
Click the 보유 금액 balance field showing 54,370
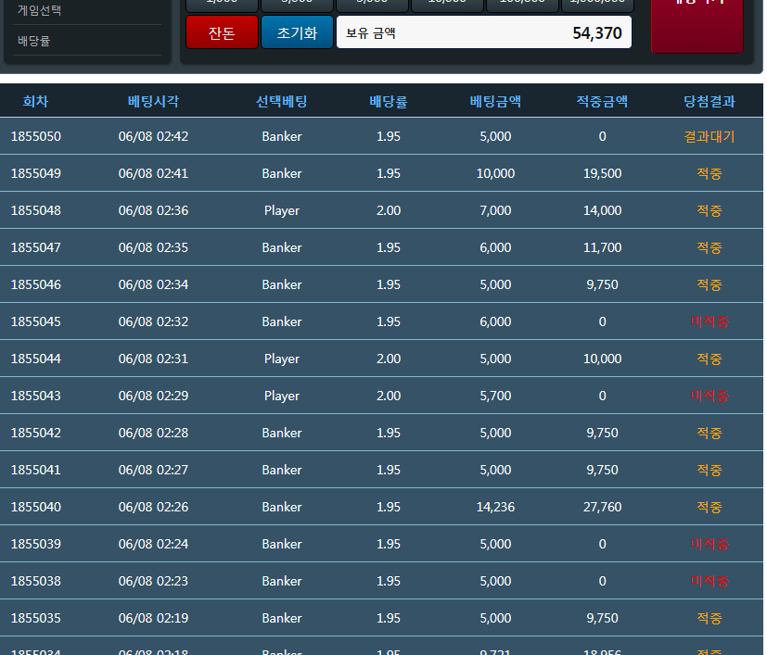click(484, 32)
